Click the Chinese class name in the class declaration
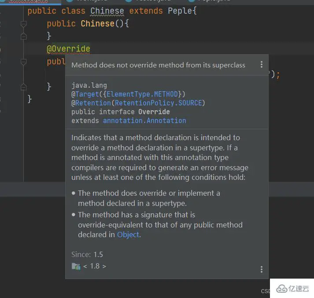 107,11
